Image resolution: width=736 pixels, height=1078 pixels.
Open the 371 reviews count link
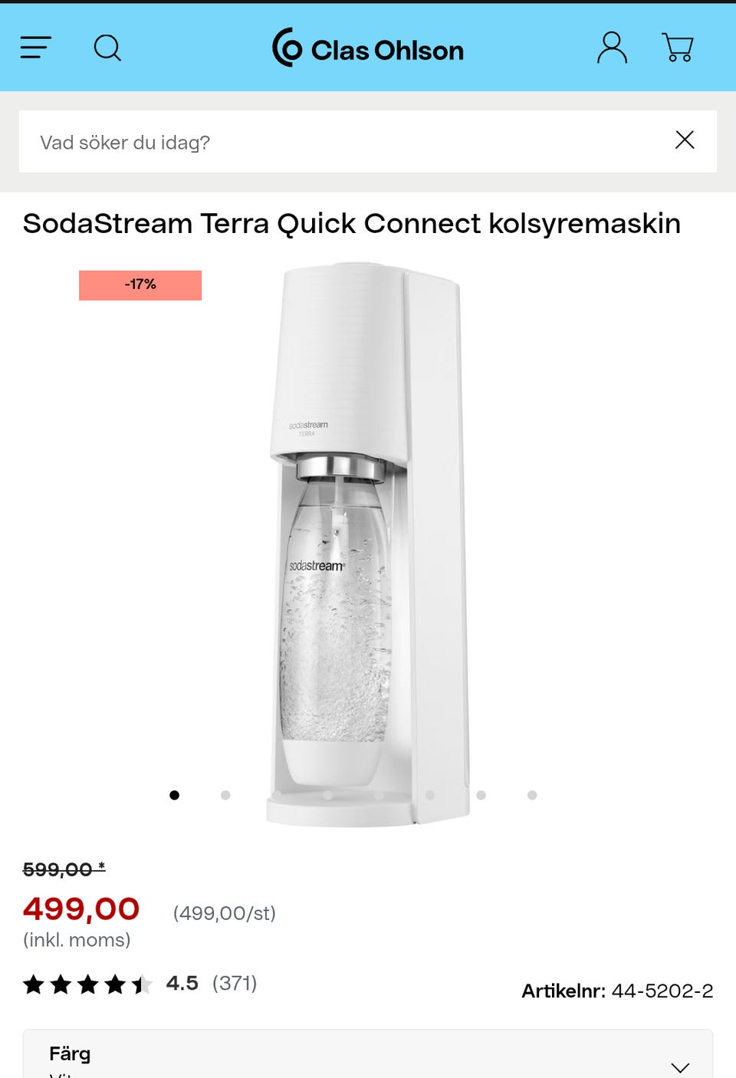235,983
